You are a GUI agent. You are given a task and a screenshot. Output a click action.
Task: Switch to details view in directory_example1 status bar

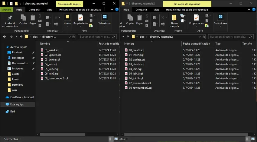pos(111,139)
